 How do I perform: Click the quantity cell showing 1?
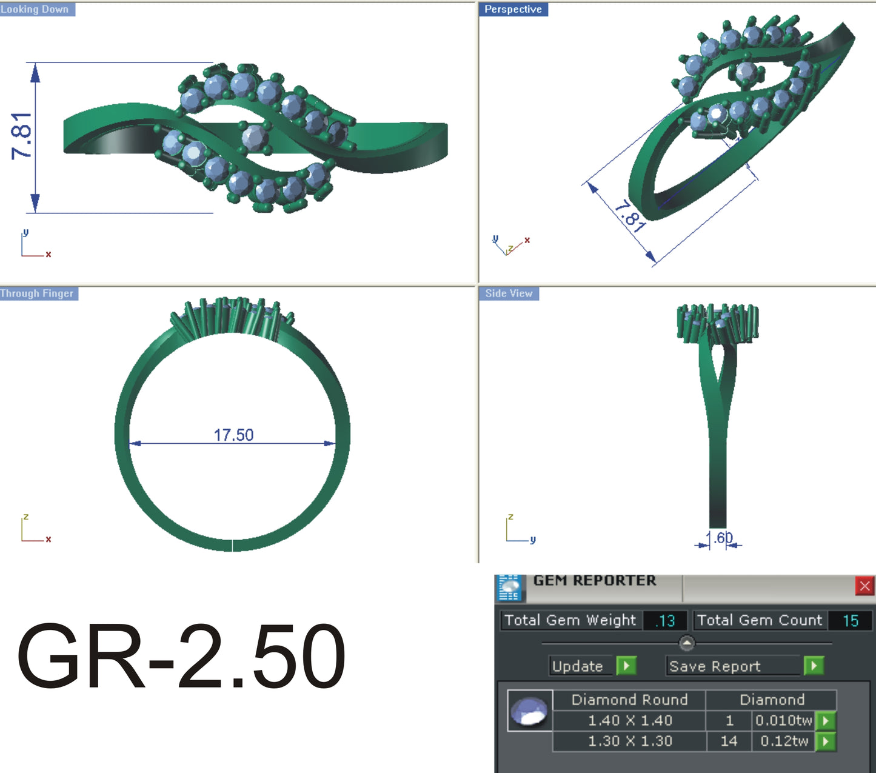pos(729,720)
